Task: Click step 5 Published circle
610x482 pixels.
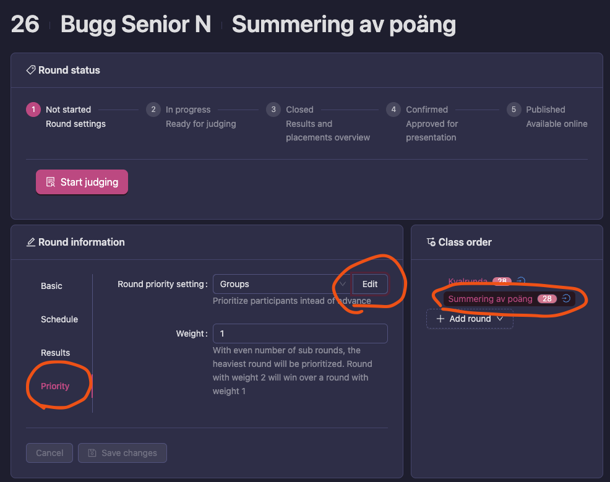Action: pos(513,110)
